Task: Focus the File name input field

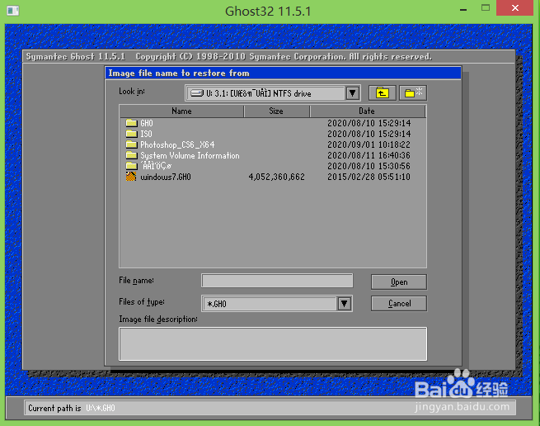Action: [277, 281]
